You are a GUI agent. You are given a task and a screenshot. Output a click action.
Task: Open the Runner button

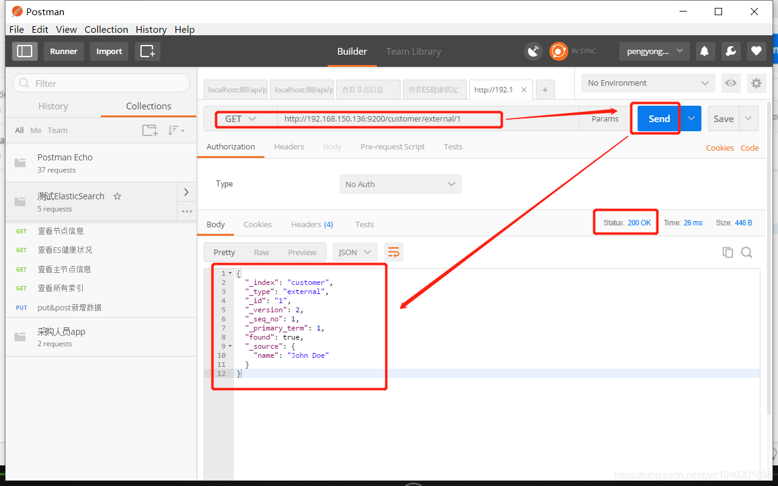64,51
